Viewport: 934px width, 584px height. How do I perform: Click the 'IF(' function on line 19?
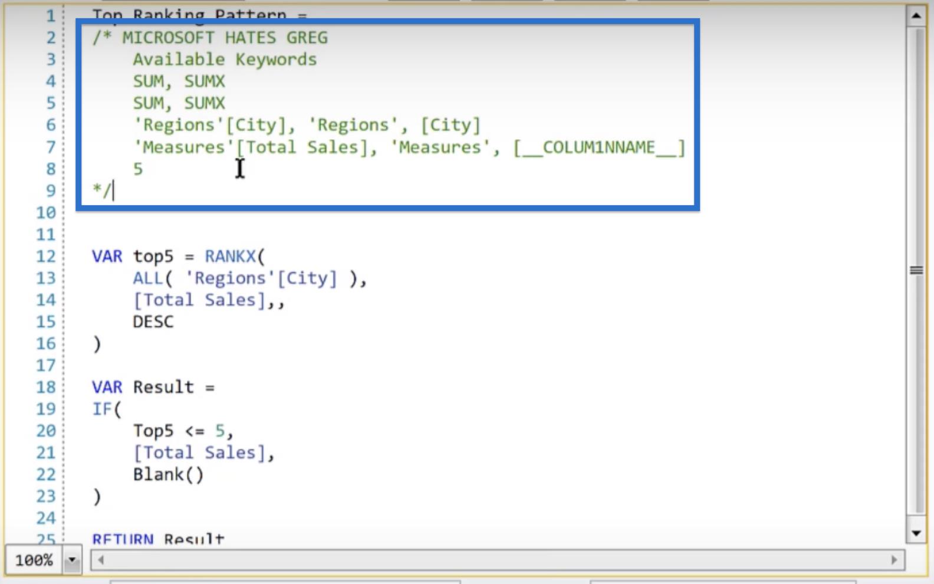[107, 409]
